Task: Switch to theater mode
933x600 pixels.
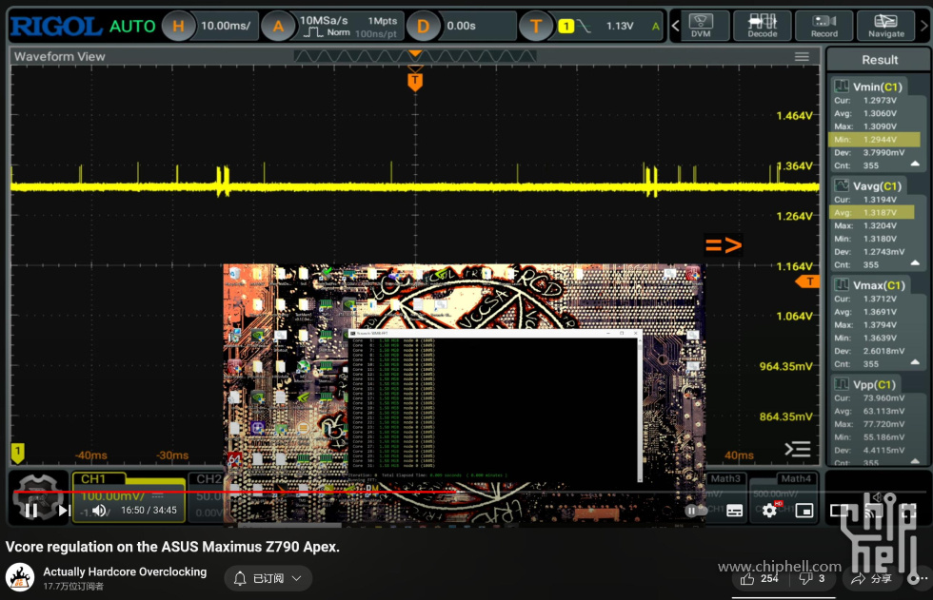Action: pos(840,511)
